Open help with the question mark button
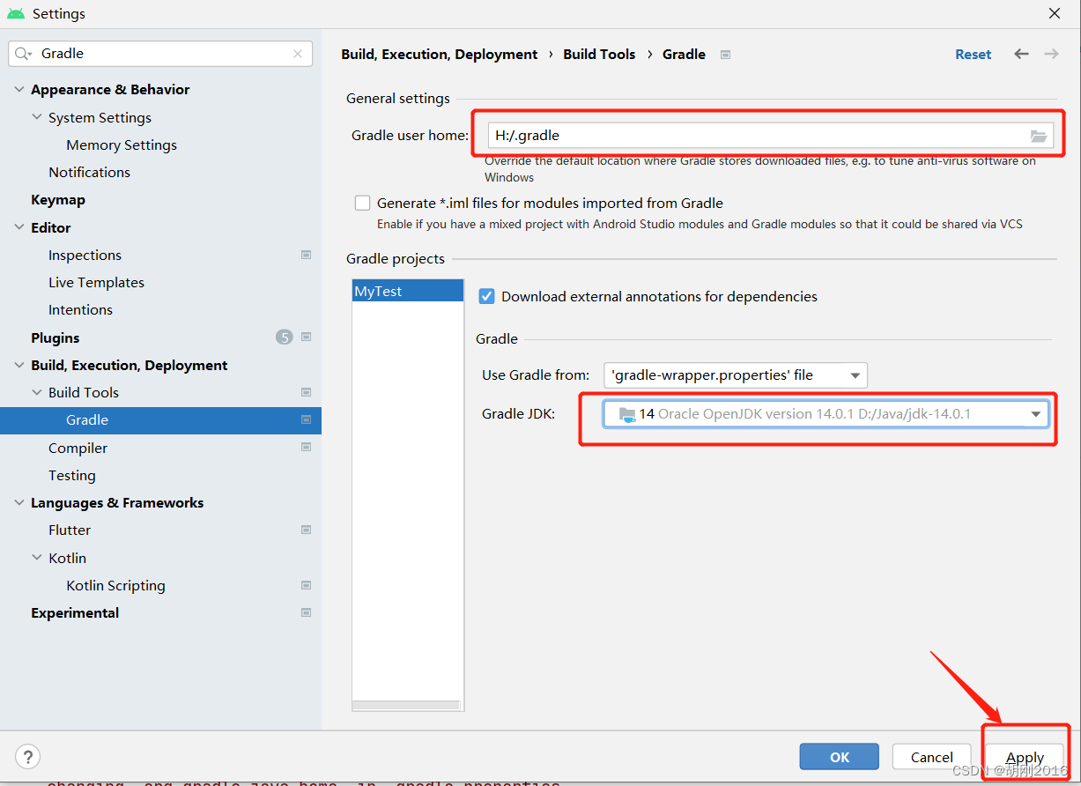Viewport: 1081px width, 786px height. click(27, 756)
